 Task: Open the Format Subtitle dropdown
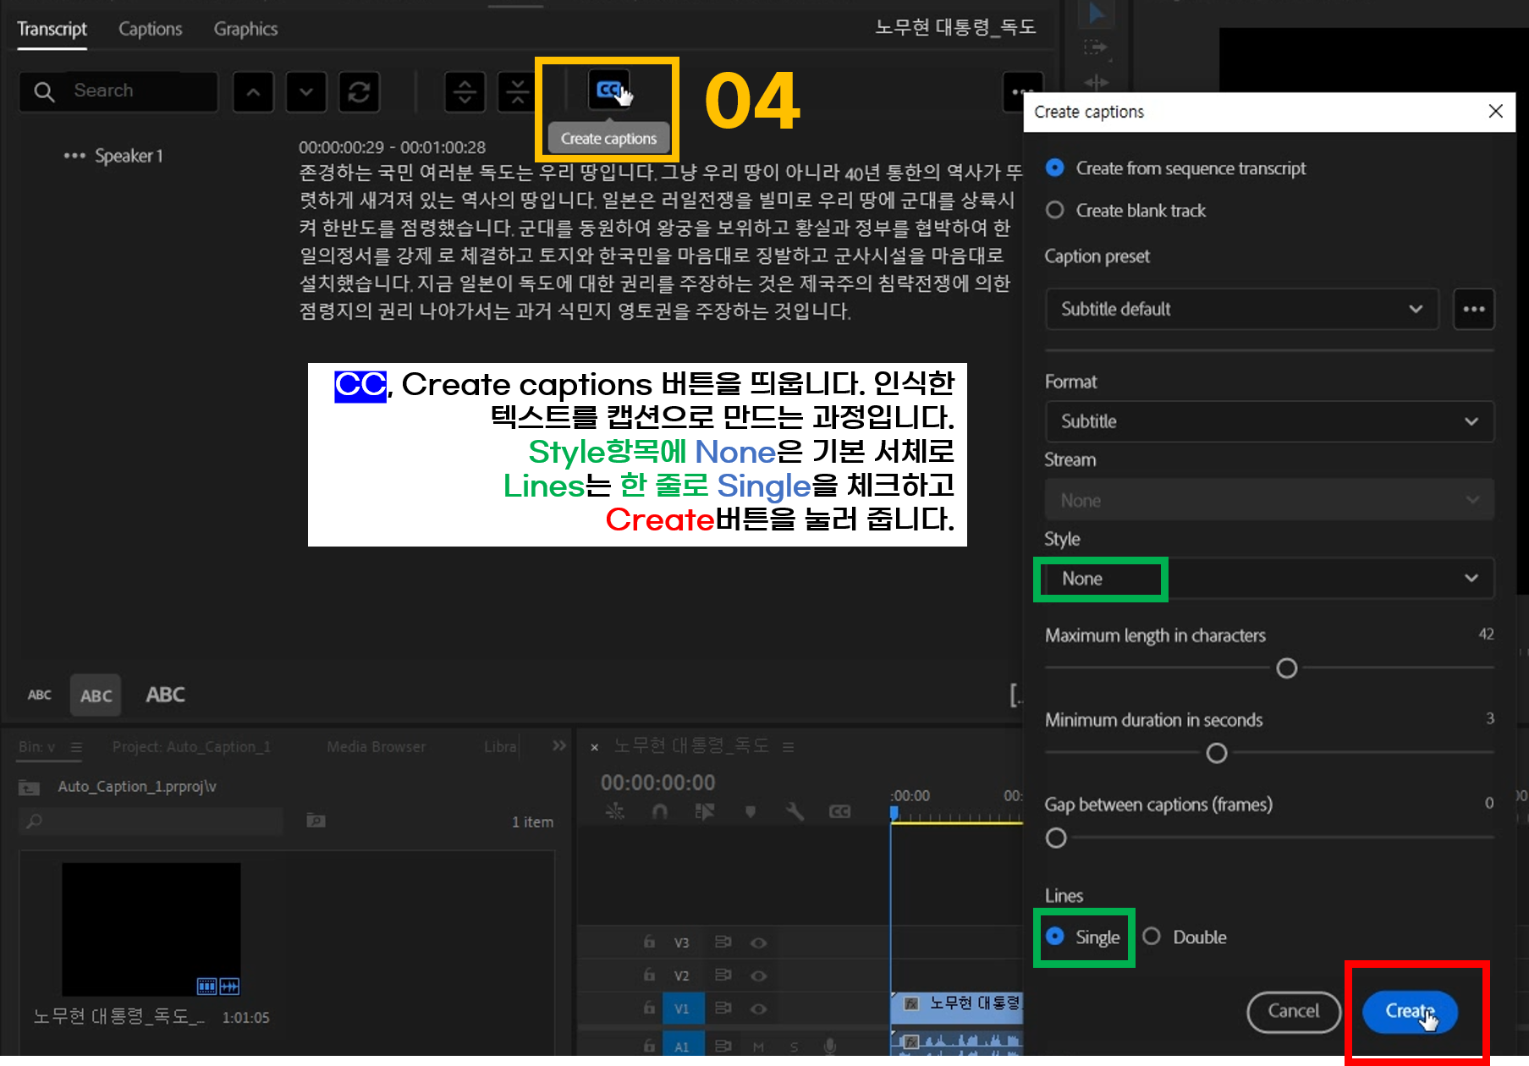point(1270,421)
